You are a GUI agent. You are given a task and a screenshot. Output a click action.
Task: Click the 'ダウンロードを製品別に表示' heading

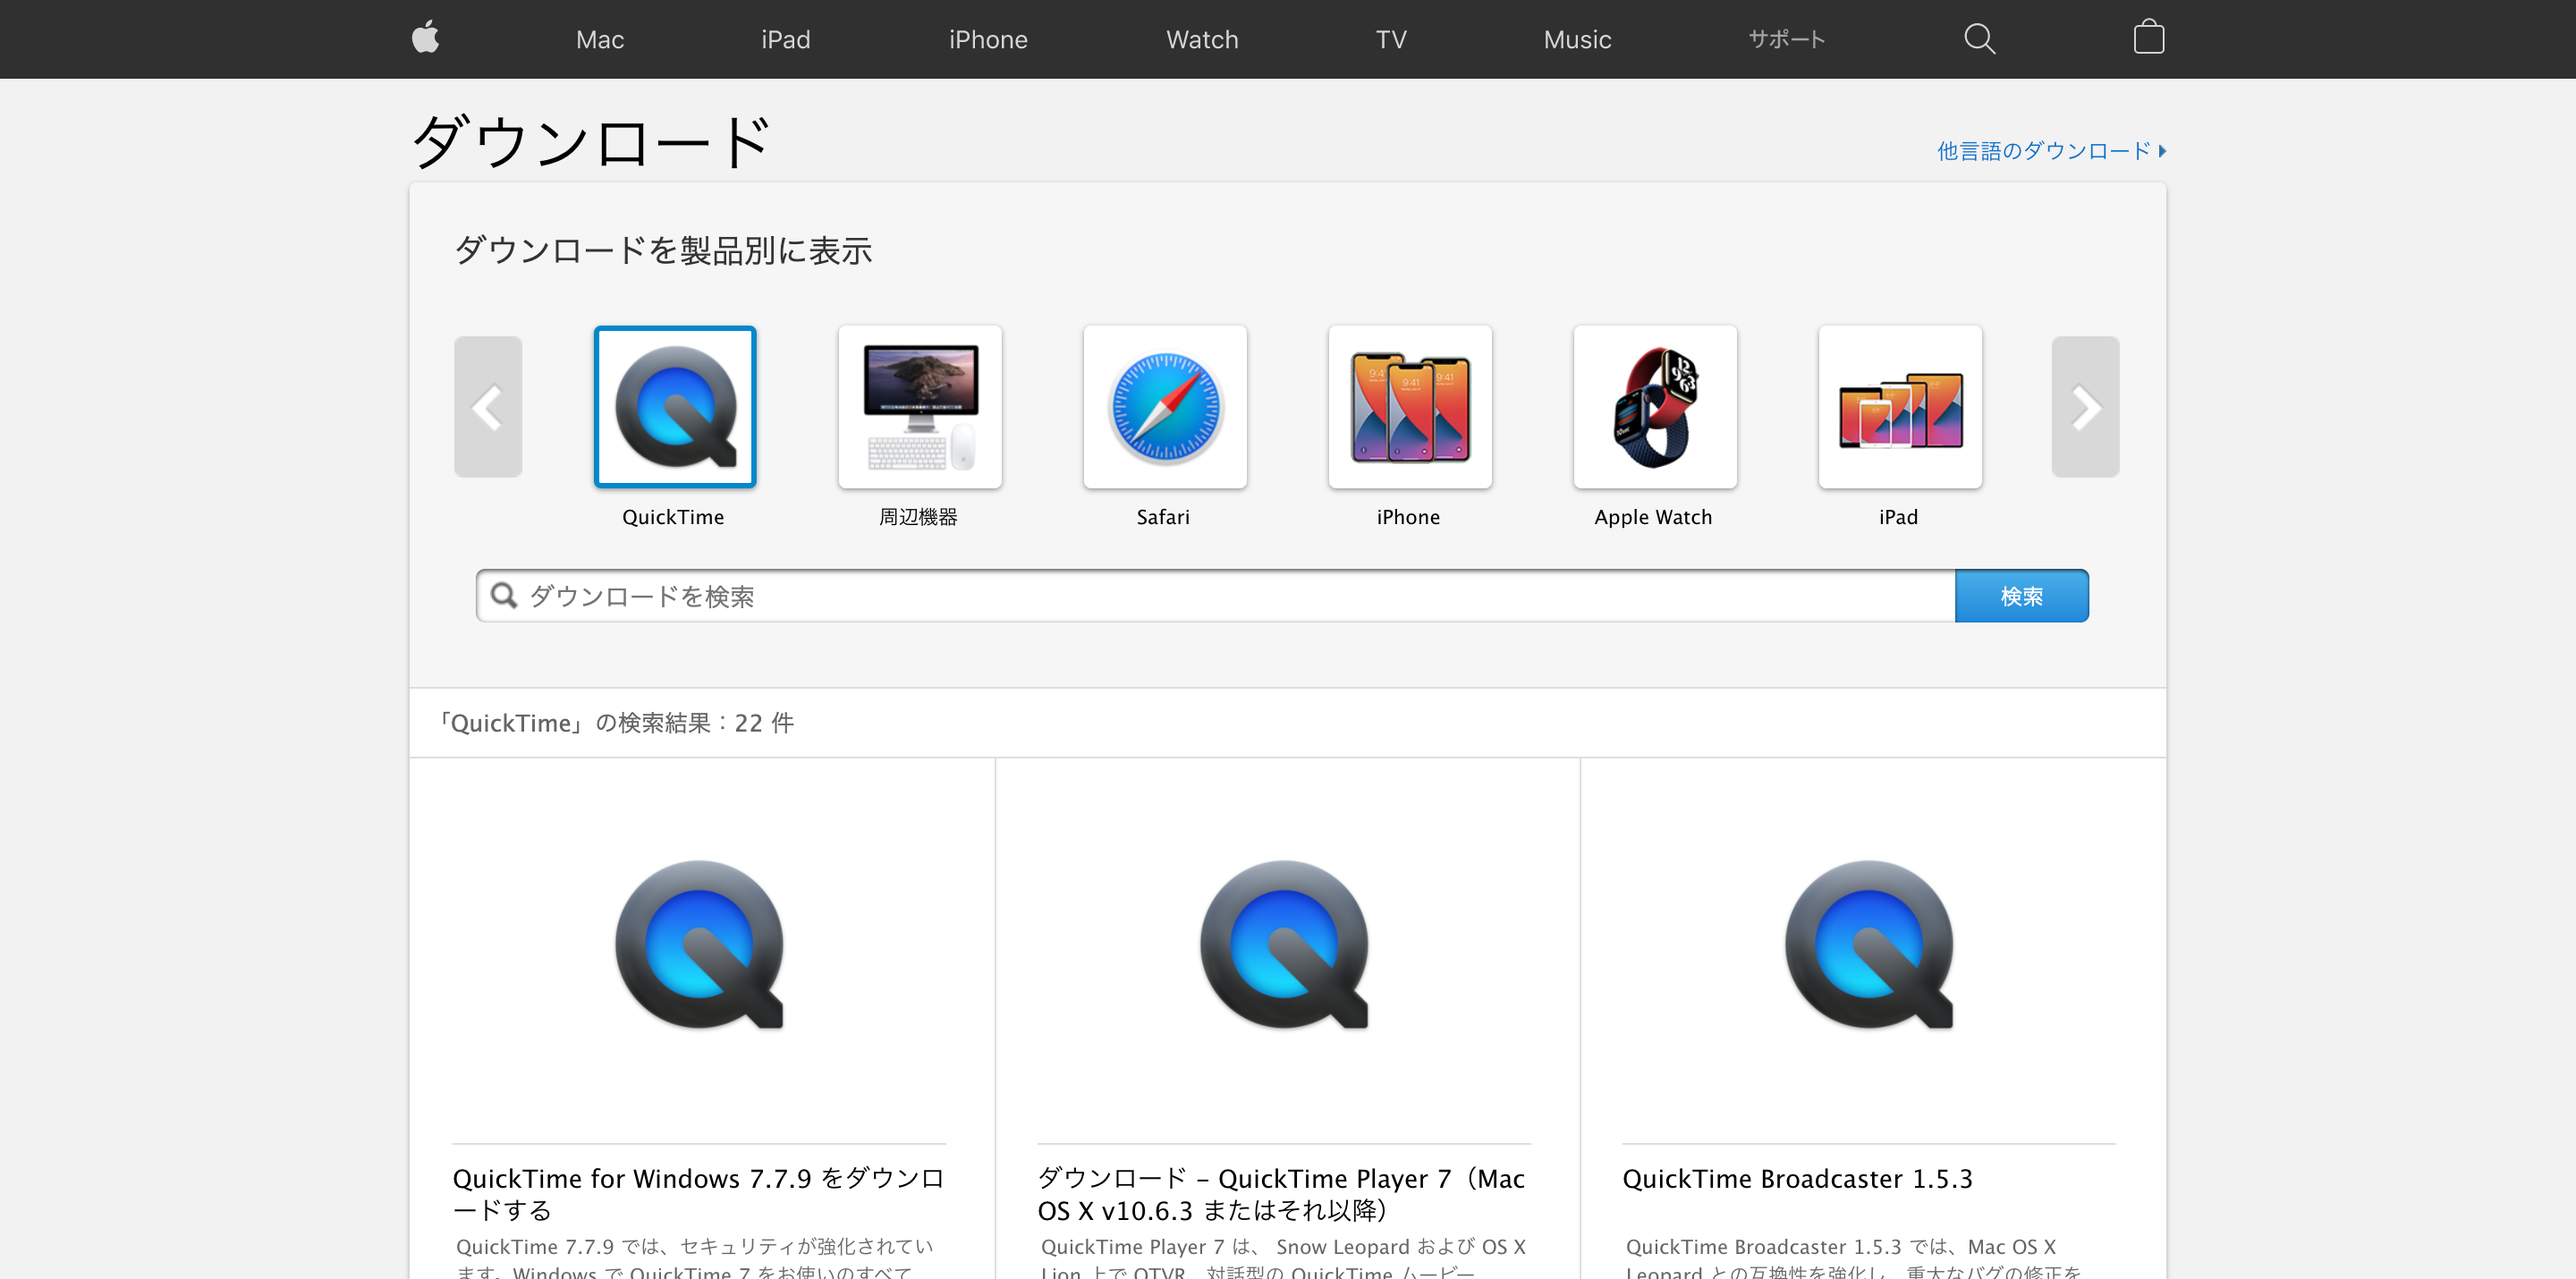click(x=663, y=250)
